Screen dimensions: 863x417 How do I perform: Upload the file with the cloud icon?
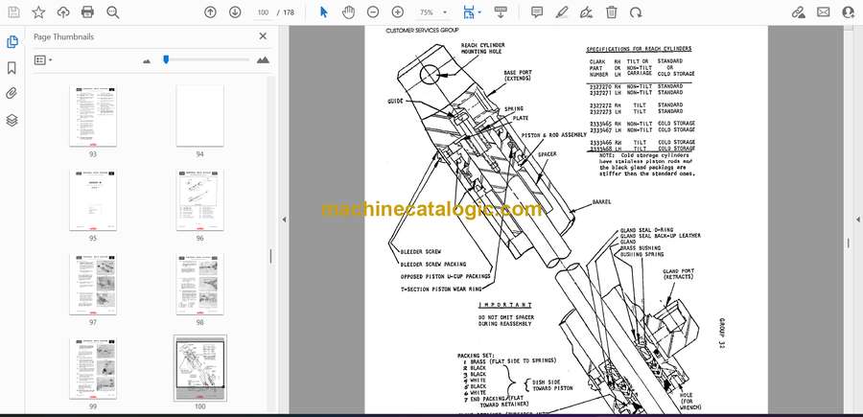click(x=63, y=12)
